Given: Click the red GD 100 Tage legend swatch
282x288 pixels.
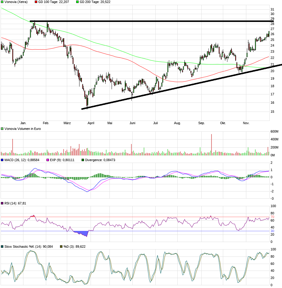Looking at the screenshot, I should pos(36,2).
